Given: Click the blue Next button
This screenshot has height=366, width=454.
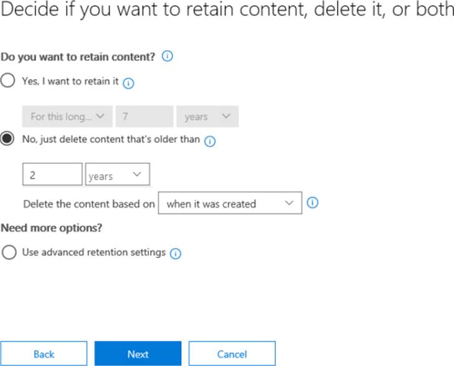Looking at the screenshot, I should tap(138, 354).
